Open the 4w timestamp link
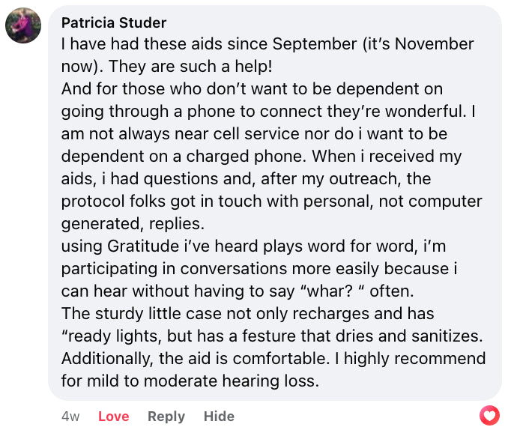 70,417
